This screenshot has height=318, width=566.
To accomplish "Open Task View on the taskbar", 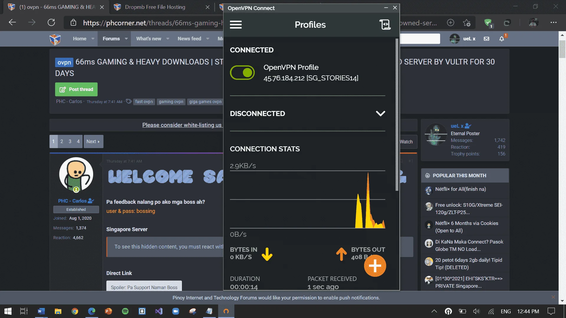I will 24,311.
